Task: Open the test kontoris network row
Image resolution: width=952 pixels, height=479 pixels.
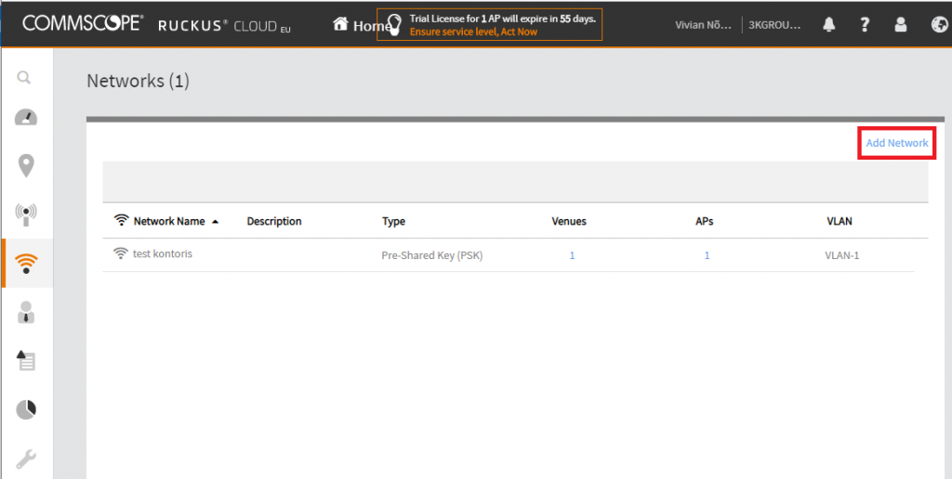Action: point(162,254)
